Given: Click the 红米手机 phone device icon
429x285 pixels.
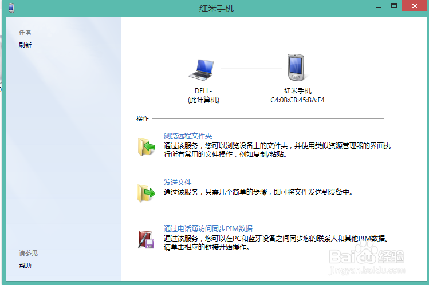Looking at the screenshot, I should pyautogui.click(x=296, y=68).
